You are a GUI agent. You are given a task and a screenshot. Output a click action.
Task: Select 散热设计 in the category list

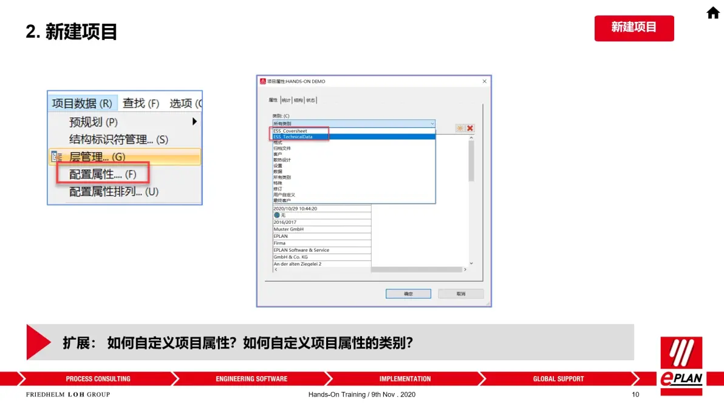point(353,160)
